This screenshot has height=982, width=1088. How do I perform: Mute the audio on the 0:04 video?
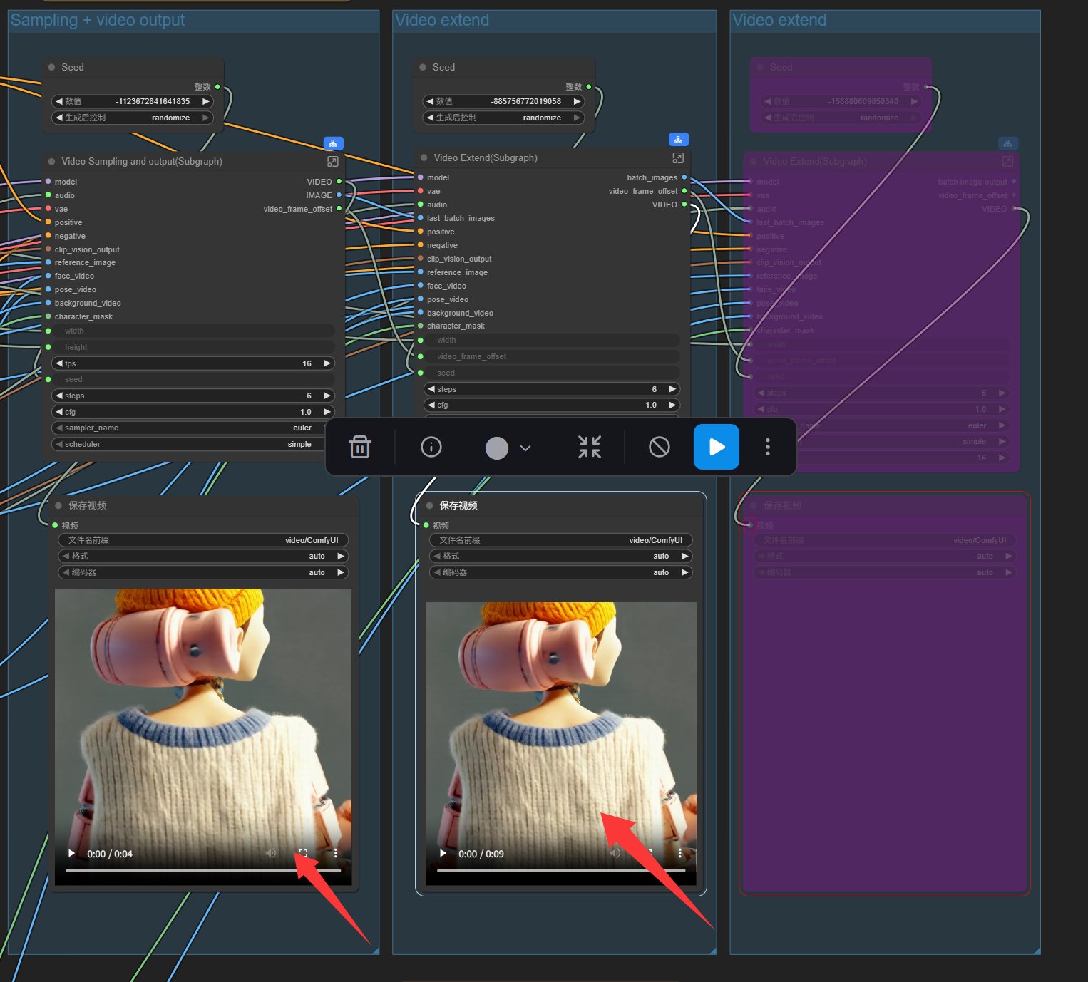(x=271, y=853)
